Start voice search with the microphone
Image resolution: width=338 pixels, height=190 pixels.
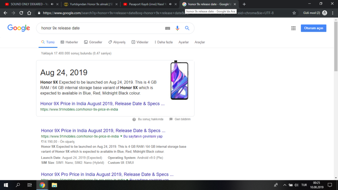[x=177, y=28]
